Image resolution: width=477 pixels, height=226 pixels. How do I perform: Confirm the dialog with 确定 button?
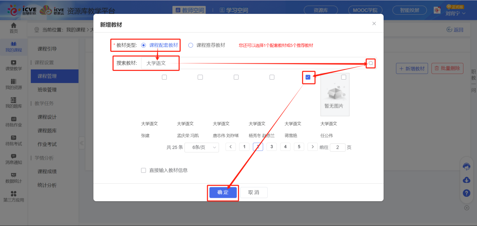pos(222,192)
